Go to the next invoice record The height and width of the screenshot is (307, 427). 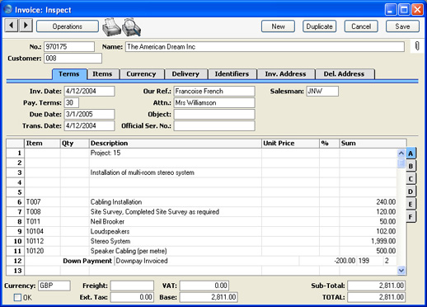pyautogui.click(x=26, y=26)
